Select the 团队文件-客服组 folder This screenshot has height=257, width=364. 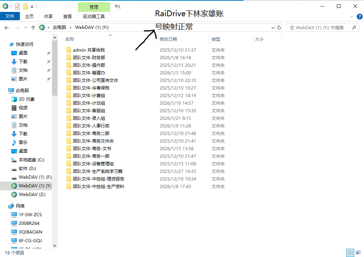coord(89,111)
